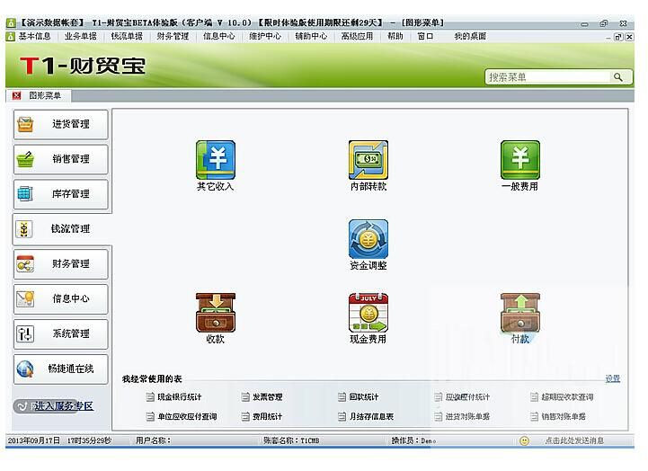The height and width of the screenshot is (471, 648).
Task: Open the 现金费用 calendar icon
Action: (x=368, y=313)
